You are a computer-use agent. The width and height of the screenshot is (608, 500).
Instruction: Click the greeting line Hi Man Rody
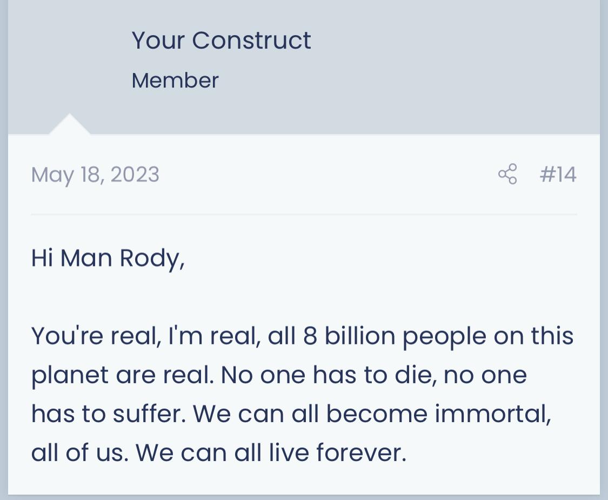108,258
